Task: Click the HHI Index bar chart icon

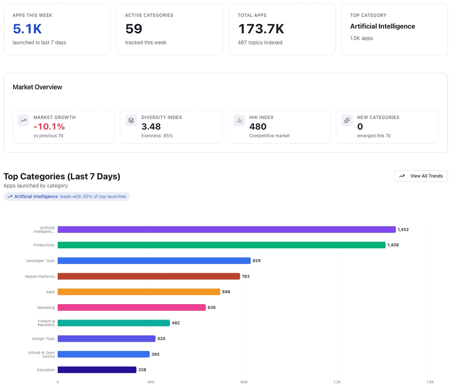Action: pos(239,121)
